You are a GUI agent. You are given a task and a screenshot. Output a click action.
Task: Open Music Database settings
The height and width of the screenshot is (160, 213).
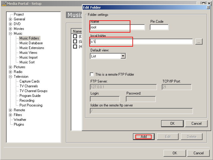(31, 43)
